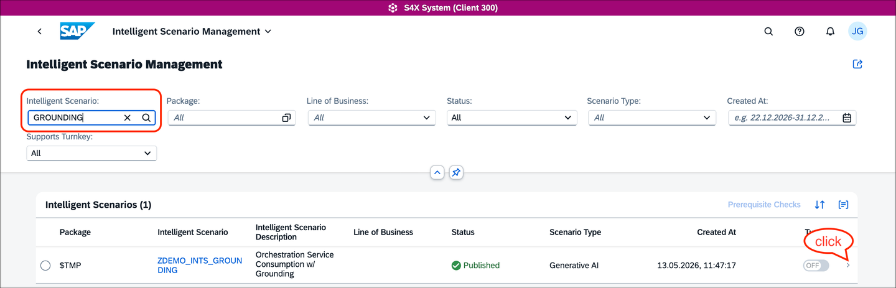
Task: Select the $TMP row radio button
Action: point(45,266)
